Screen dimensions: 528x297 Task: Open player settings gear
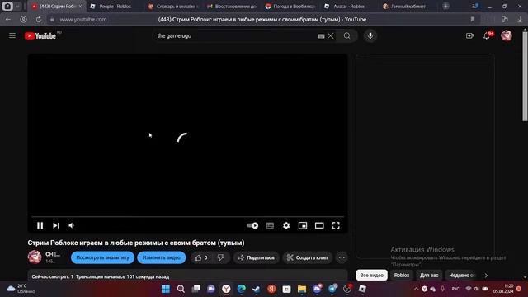(286, 225)
